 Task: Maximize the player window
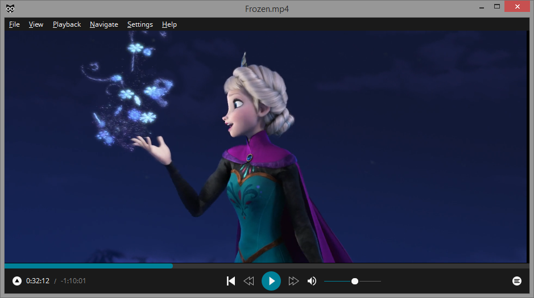pos(497,7)
